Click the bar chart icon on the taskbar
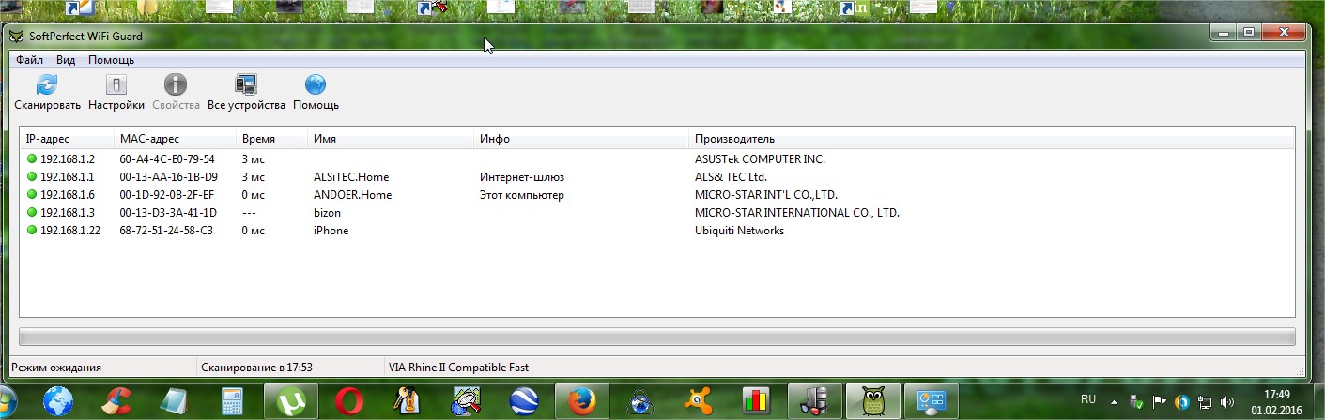 756,401
